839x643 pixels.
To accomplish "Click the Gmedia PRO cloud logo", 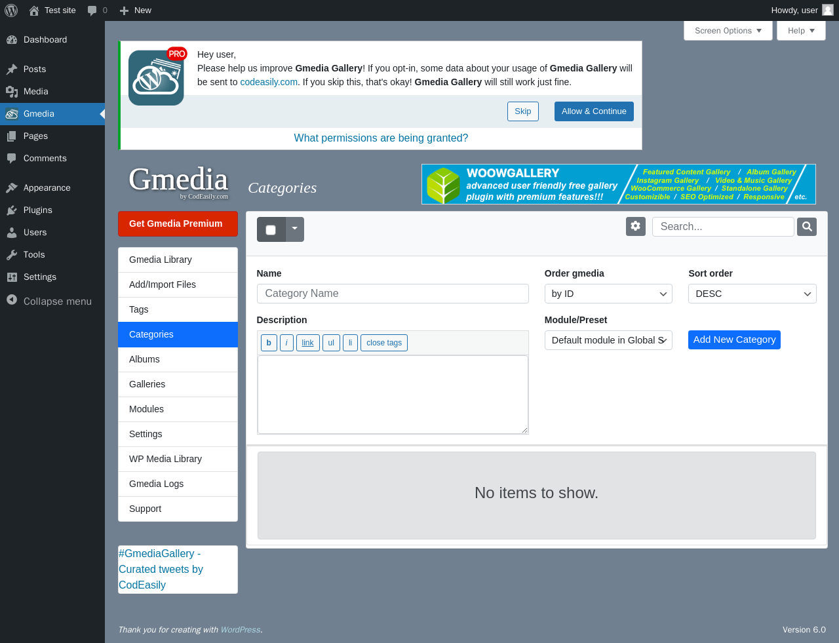I will (x=157, y=77).
